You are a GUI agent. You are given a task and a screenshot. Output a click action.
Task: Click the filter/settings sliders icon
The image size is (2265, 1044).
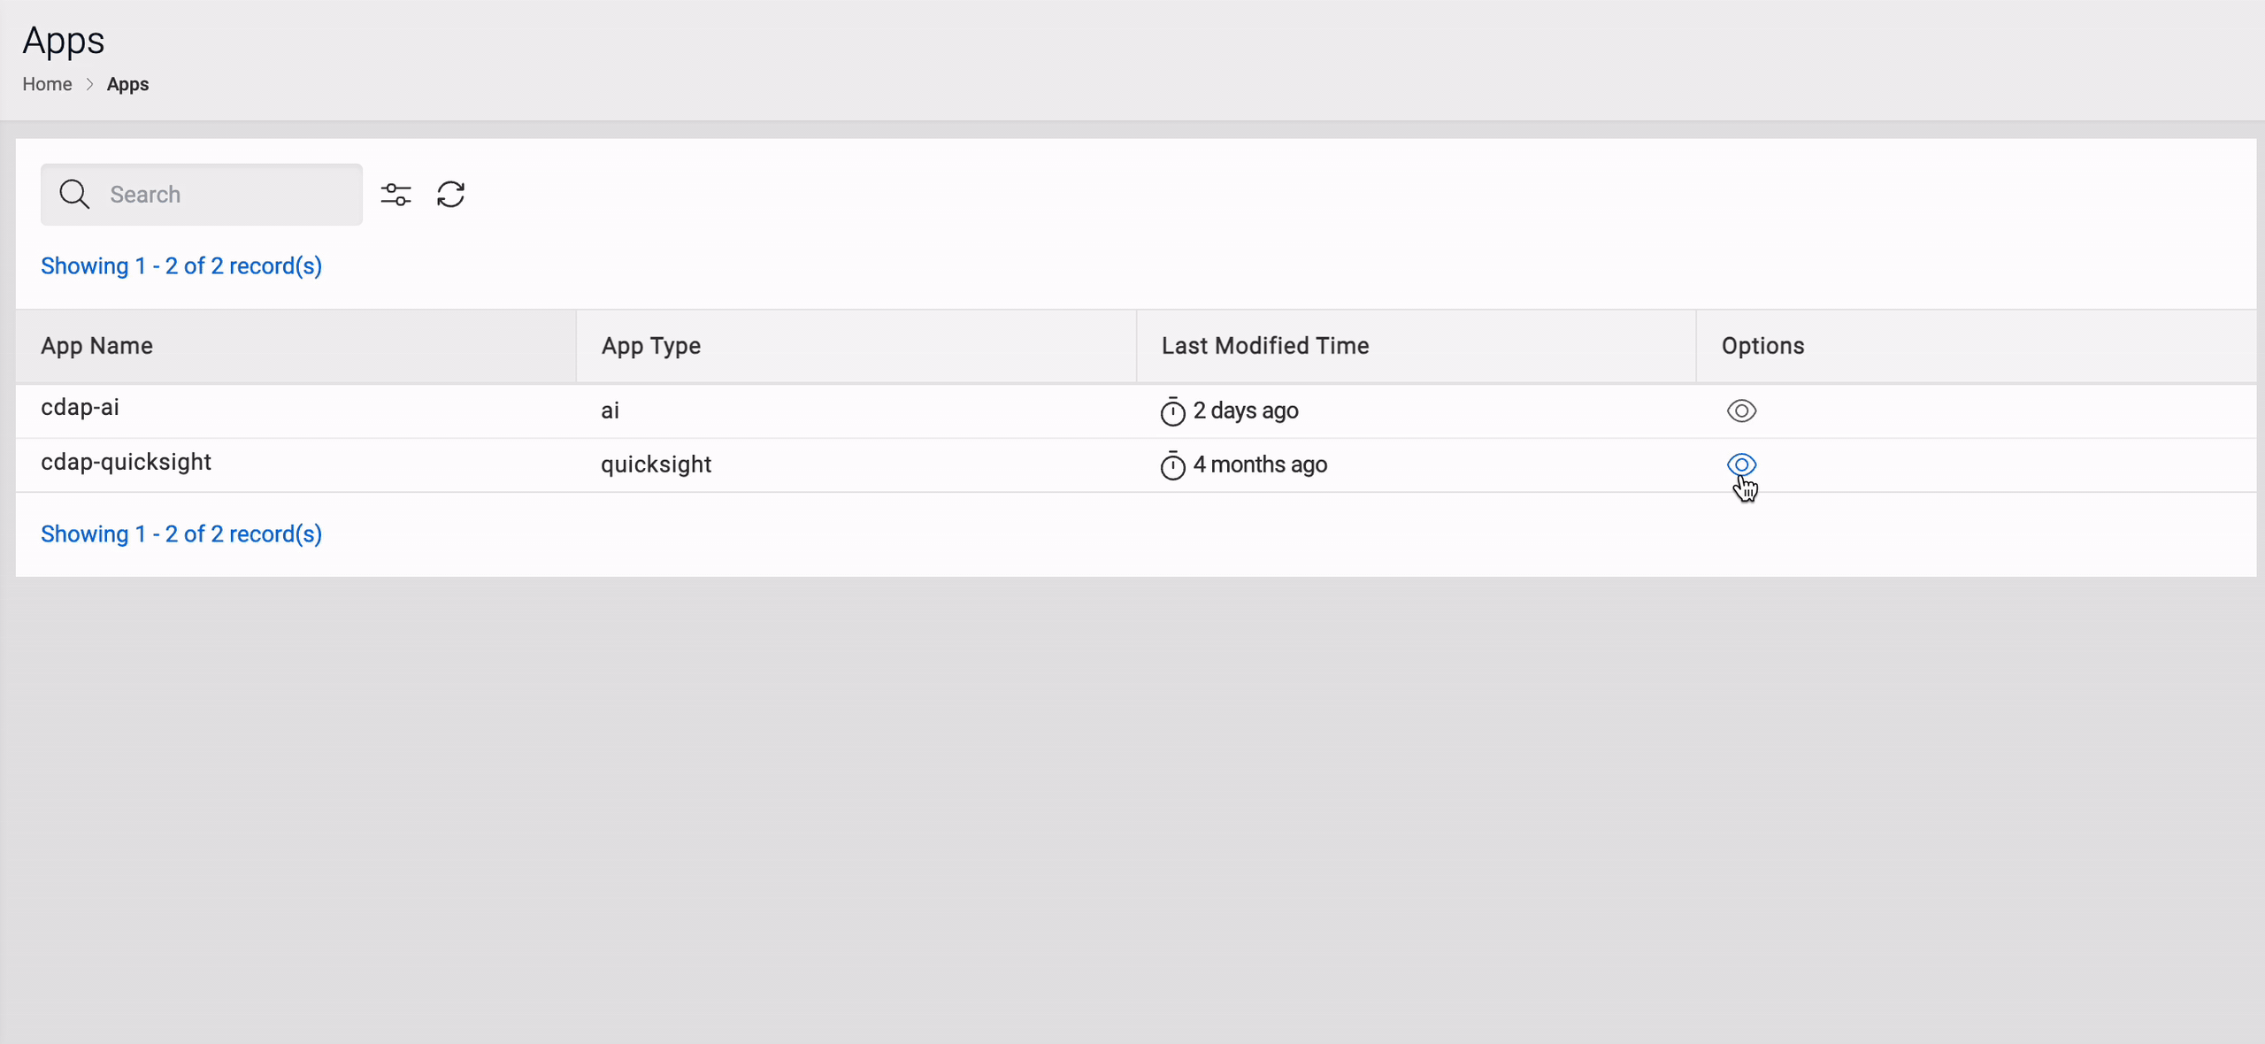tap(395, 194)
